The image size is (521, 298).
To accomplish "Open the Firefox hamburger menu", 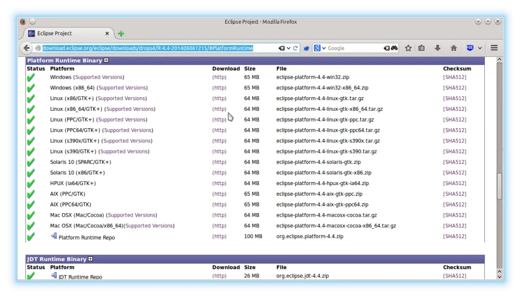I will click(x=494, y=48).
